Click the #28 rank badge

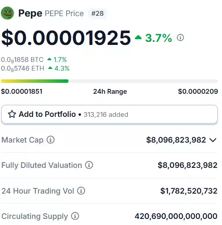(x=97, y=14)
